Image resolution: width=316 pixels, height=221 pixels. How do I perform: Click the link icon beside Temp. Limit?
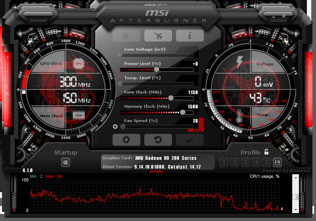(118, 77)
